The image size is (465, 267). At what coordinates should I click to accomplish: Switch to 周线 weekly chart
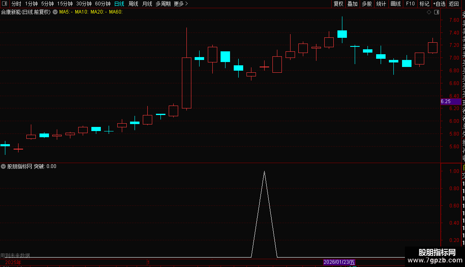[x=133, y=4]
